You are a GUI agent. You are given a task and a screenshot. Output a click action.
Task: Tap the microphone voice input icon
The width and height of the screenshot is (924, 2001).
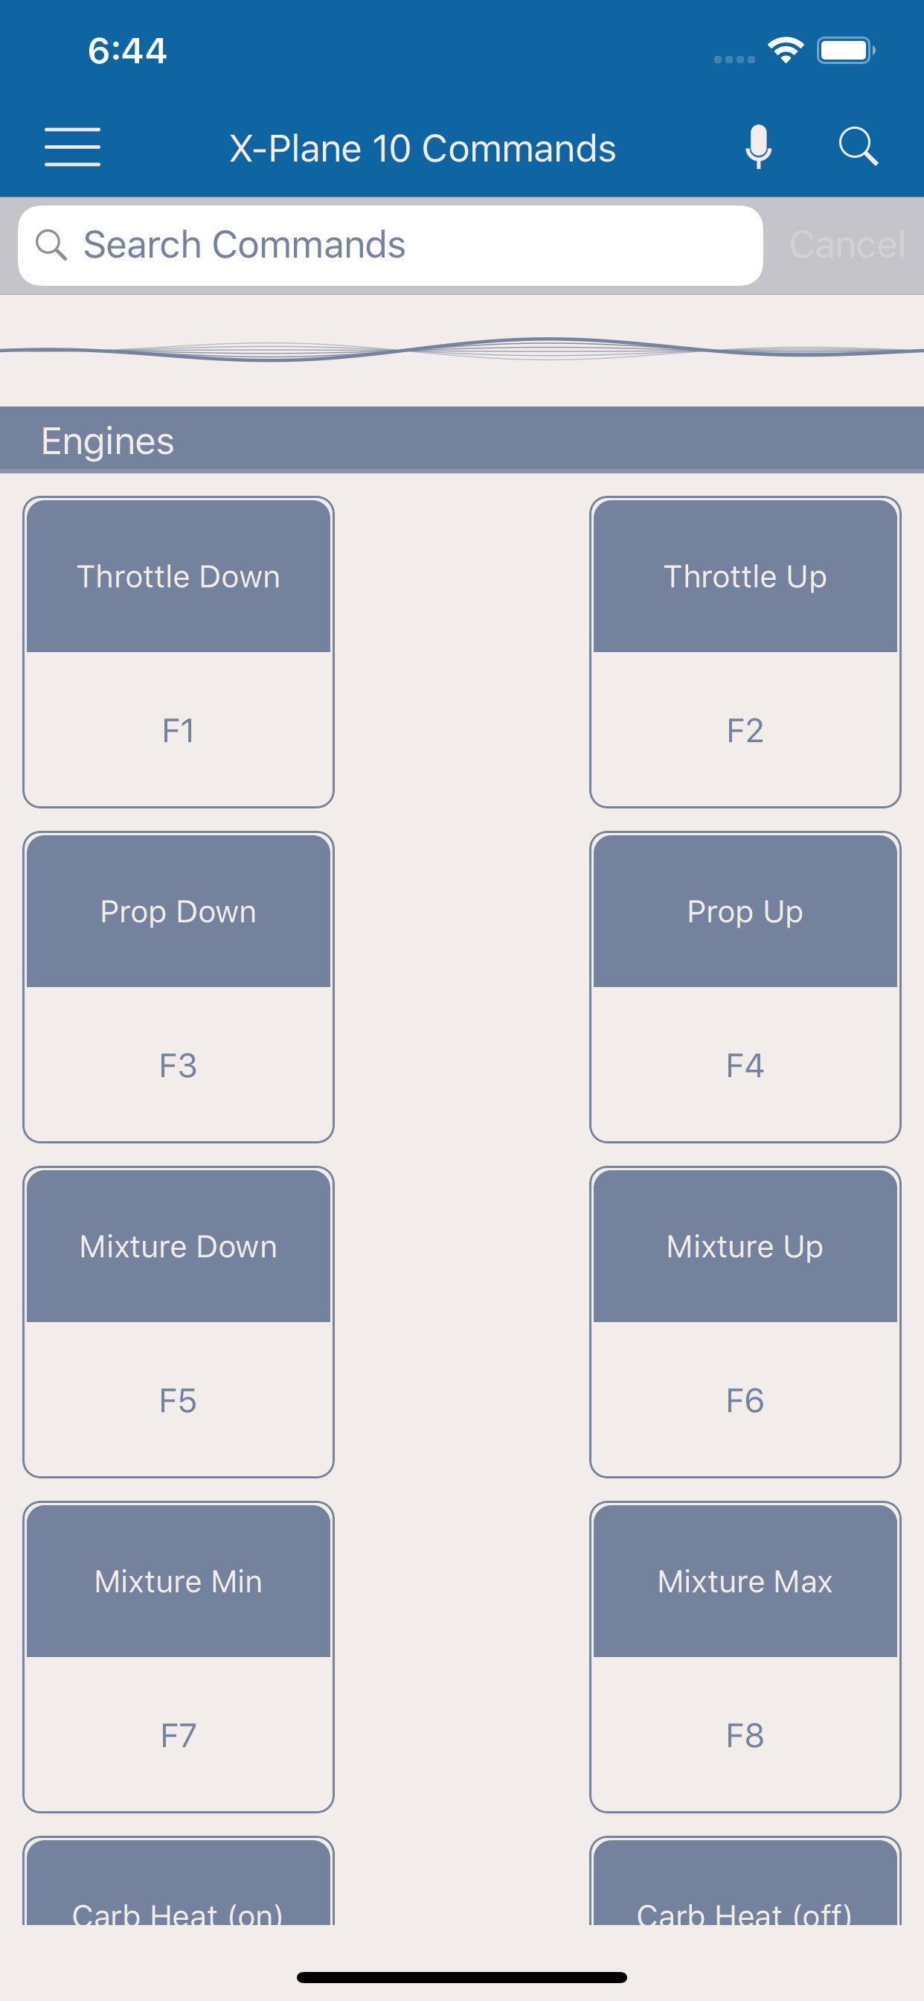(758, 147)
